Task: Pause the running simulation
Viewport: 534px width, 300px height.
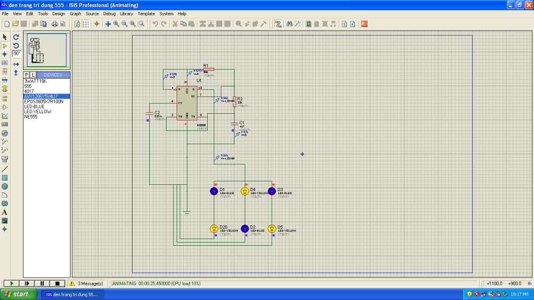Action: (42, 283)
